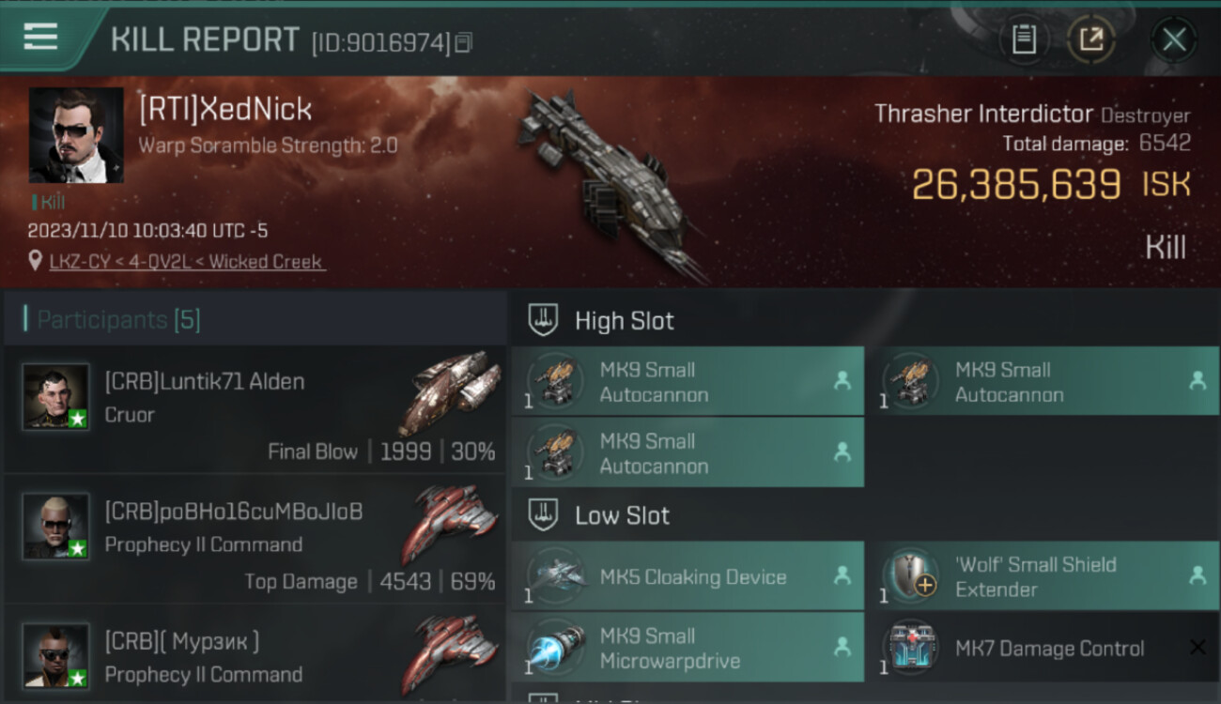
Task: Click the Thrasher Interdictor ship image
Action: click(x=609, y=183)
